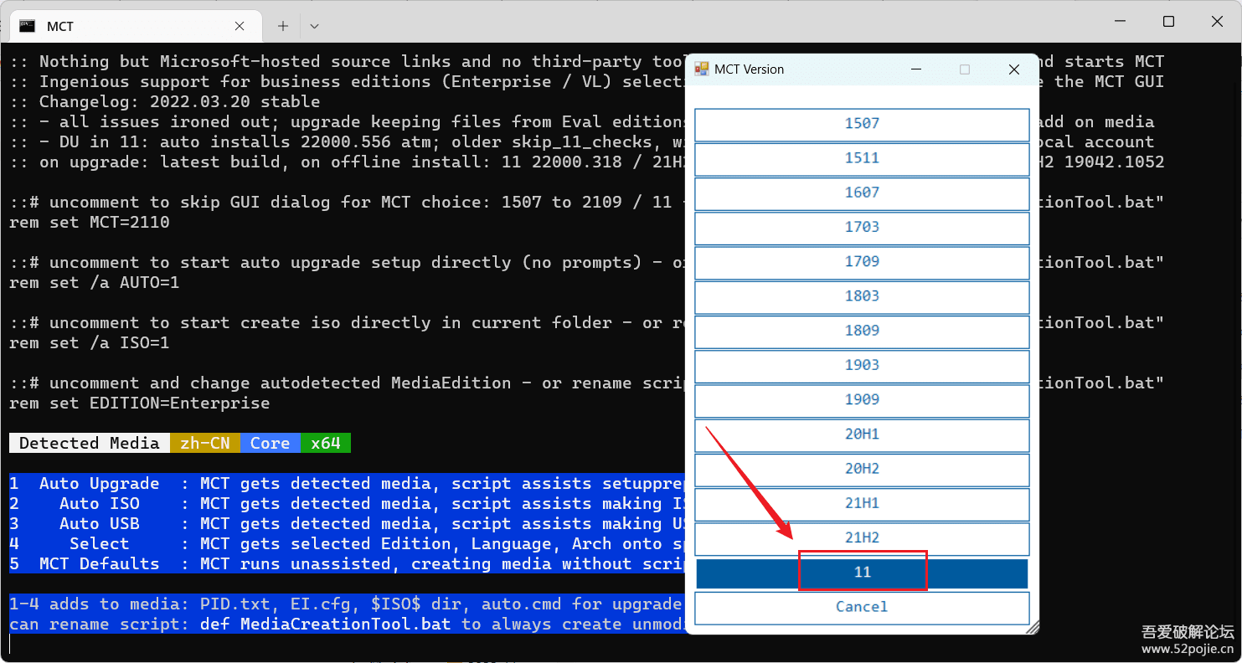The image size is (1242, 663).
Task: Click the 1803 version button
Action: 862,296
